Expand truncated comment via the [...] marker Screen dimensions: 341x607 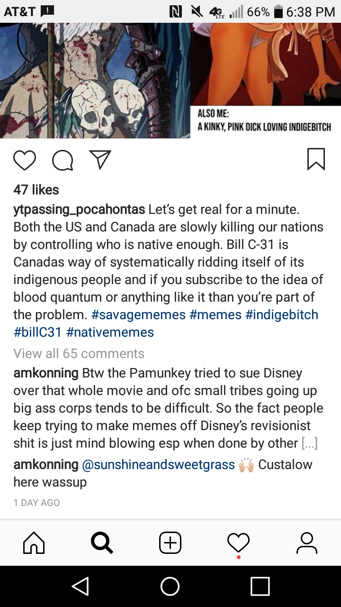[x=309, y=443]
